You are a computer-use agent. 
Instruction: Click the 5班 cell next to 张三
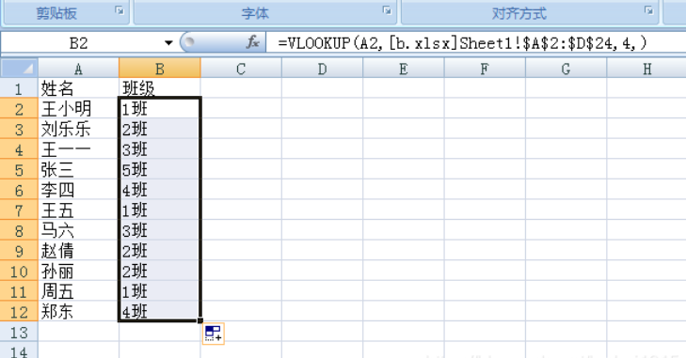tap(160, 169)
